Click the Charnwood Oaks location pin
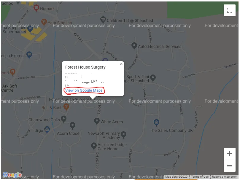Screen dimensions: 240x180 click(x=63, y=119)
